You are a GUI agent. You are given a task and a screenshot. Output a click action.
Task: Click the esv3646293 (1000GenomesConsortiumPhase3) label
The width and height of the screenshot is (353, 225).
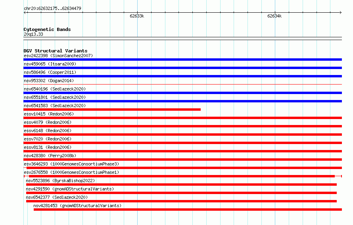[71, 164]
